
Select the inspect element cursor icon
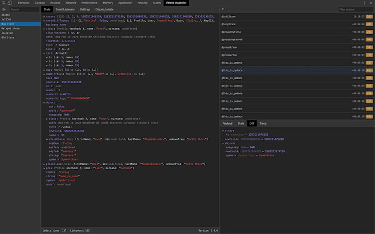(x=3, y=3)
